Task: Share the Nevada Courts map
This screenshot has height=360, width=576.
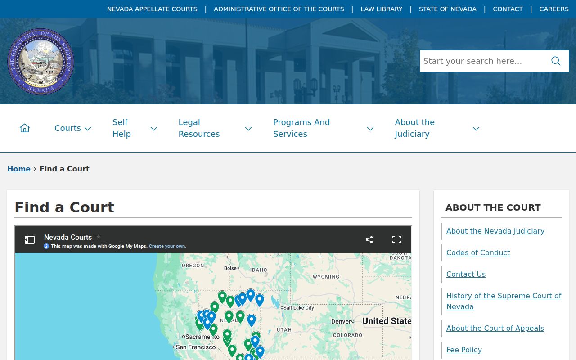Action: 369,239
